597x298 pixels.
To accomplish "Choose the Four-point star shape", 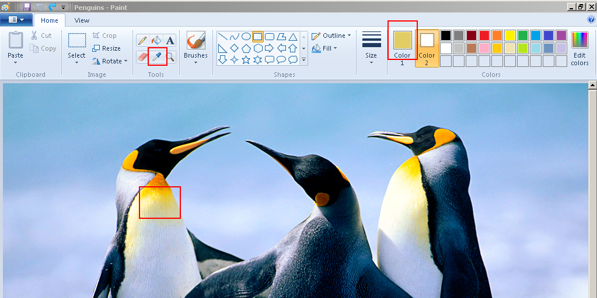I will [x=235, y=59].
